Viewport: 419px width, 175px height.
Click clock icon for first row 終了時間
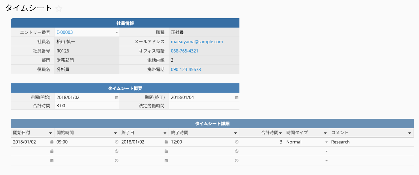point(236,142)
